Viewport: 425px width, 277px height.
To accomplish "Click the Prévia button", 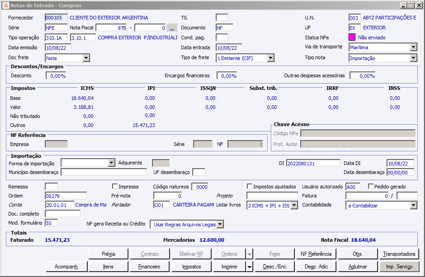I will pos(109,254).
